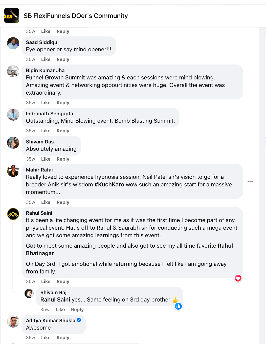
Task: Open the 35w timestamp under Shivam Das's comment
Action: [31, 159]
